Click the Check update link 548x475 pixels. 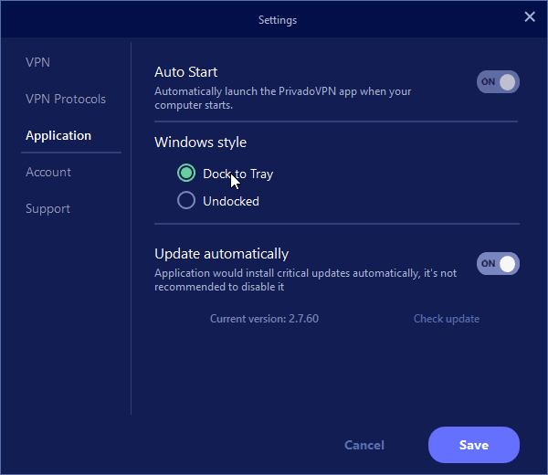(x=446, y=319)
